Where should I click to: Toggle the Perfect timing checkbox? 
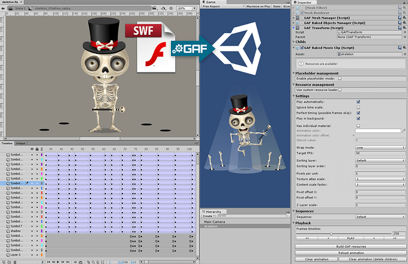(x=358, y=113)
